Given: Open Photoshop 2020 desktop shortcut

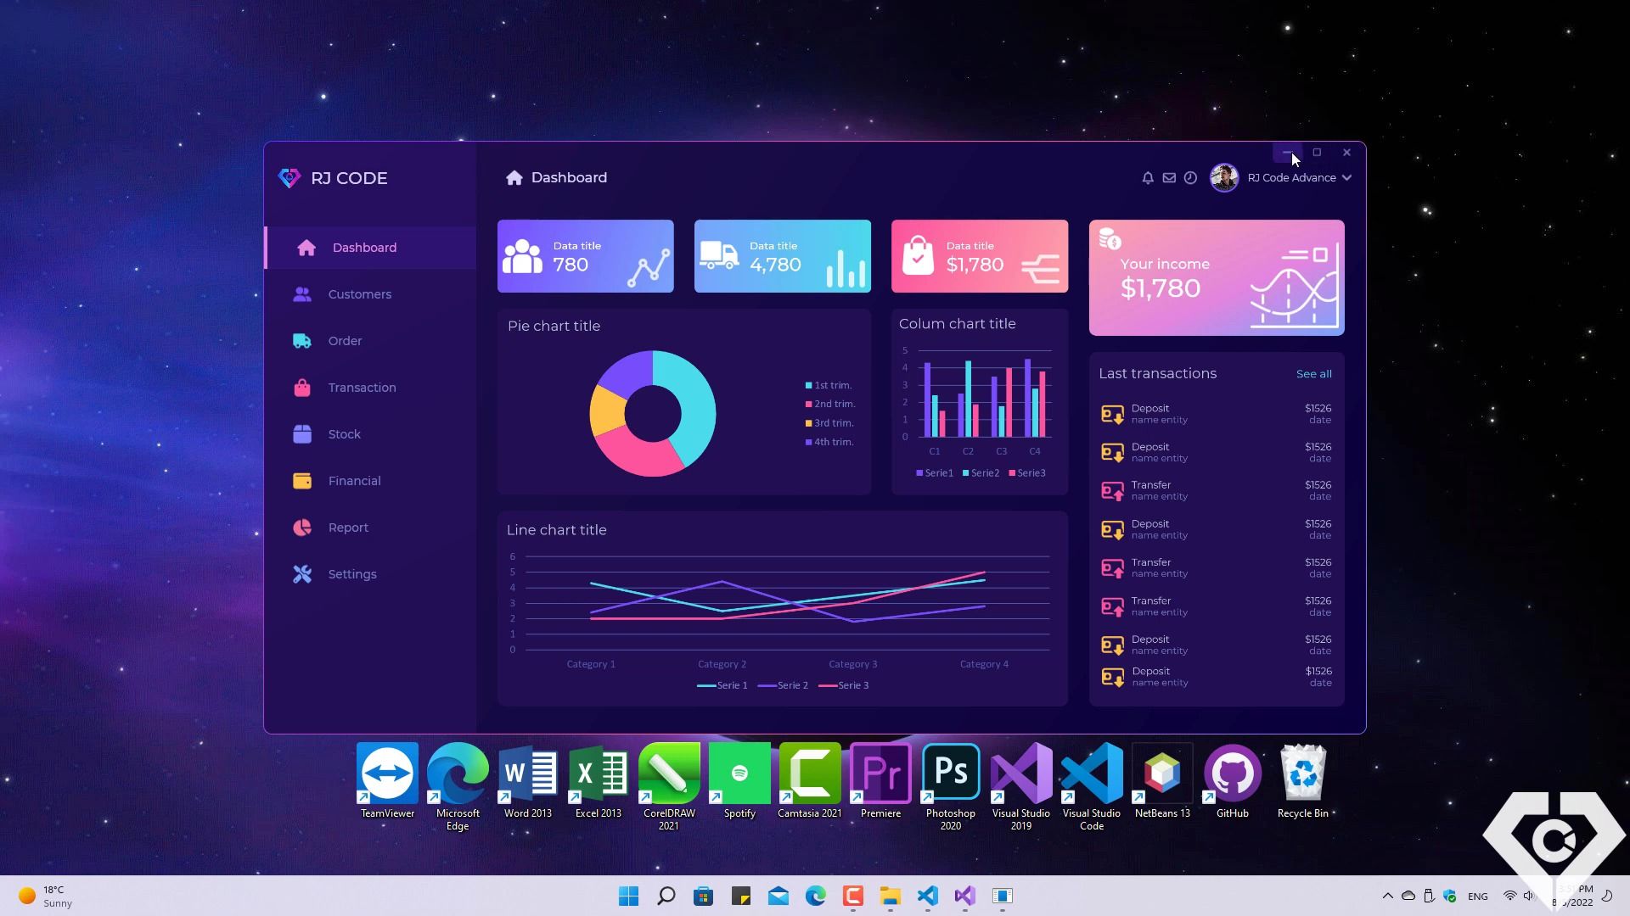Looking at the screenshot, I should coord(950,774).
